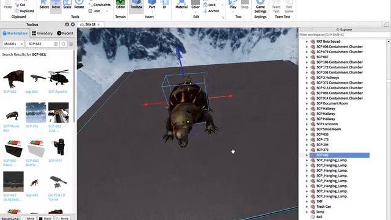
Task: Start the Play test
Action: click(x=233, y=5)
